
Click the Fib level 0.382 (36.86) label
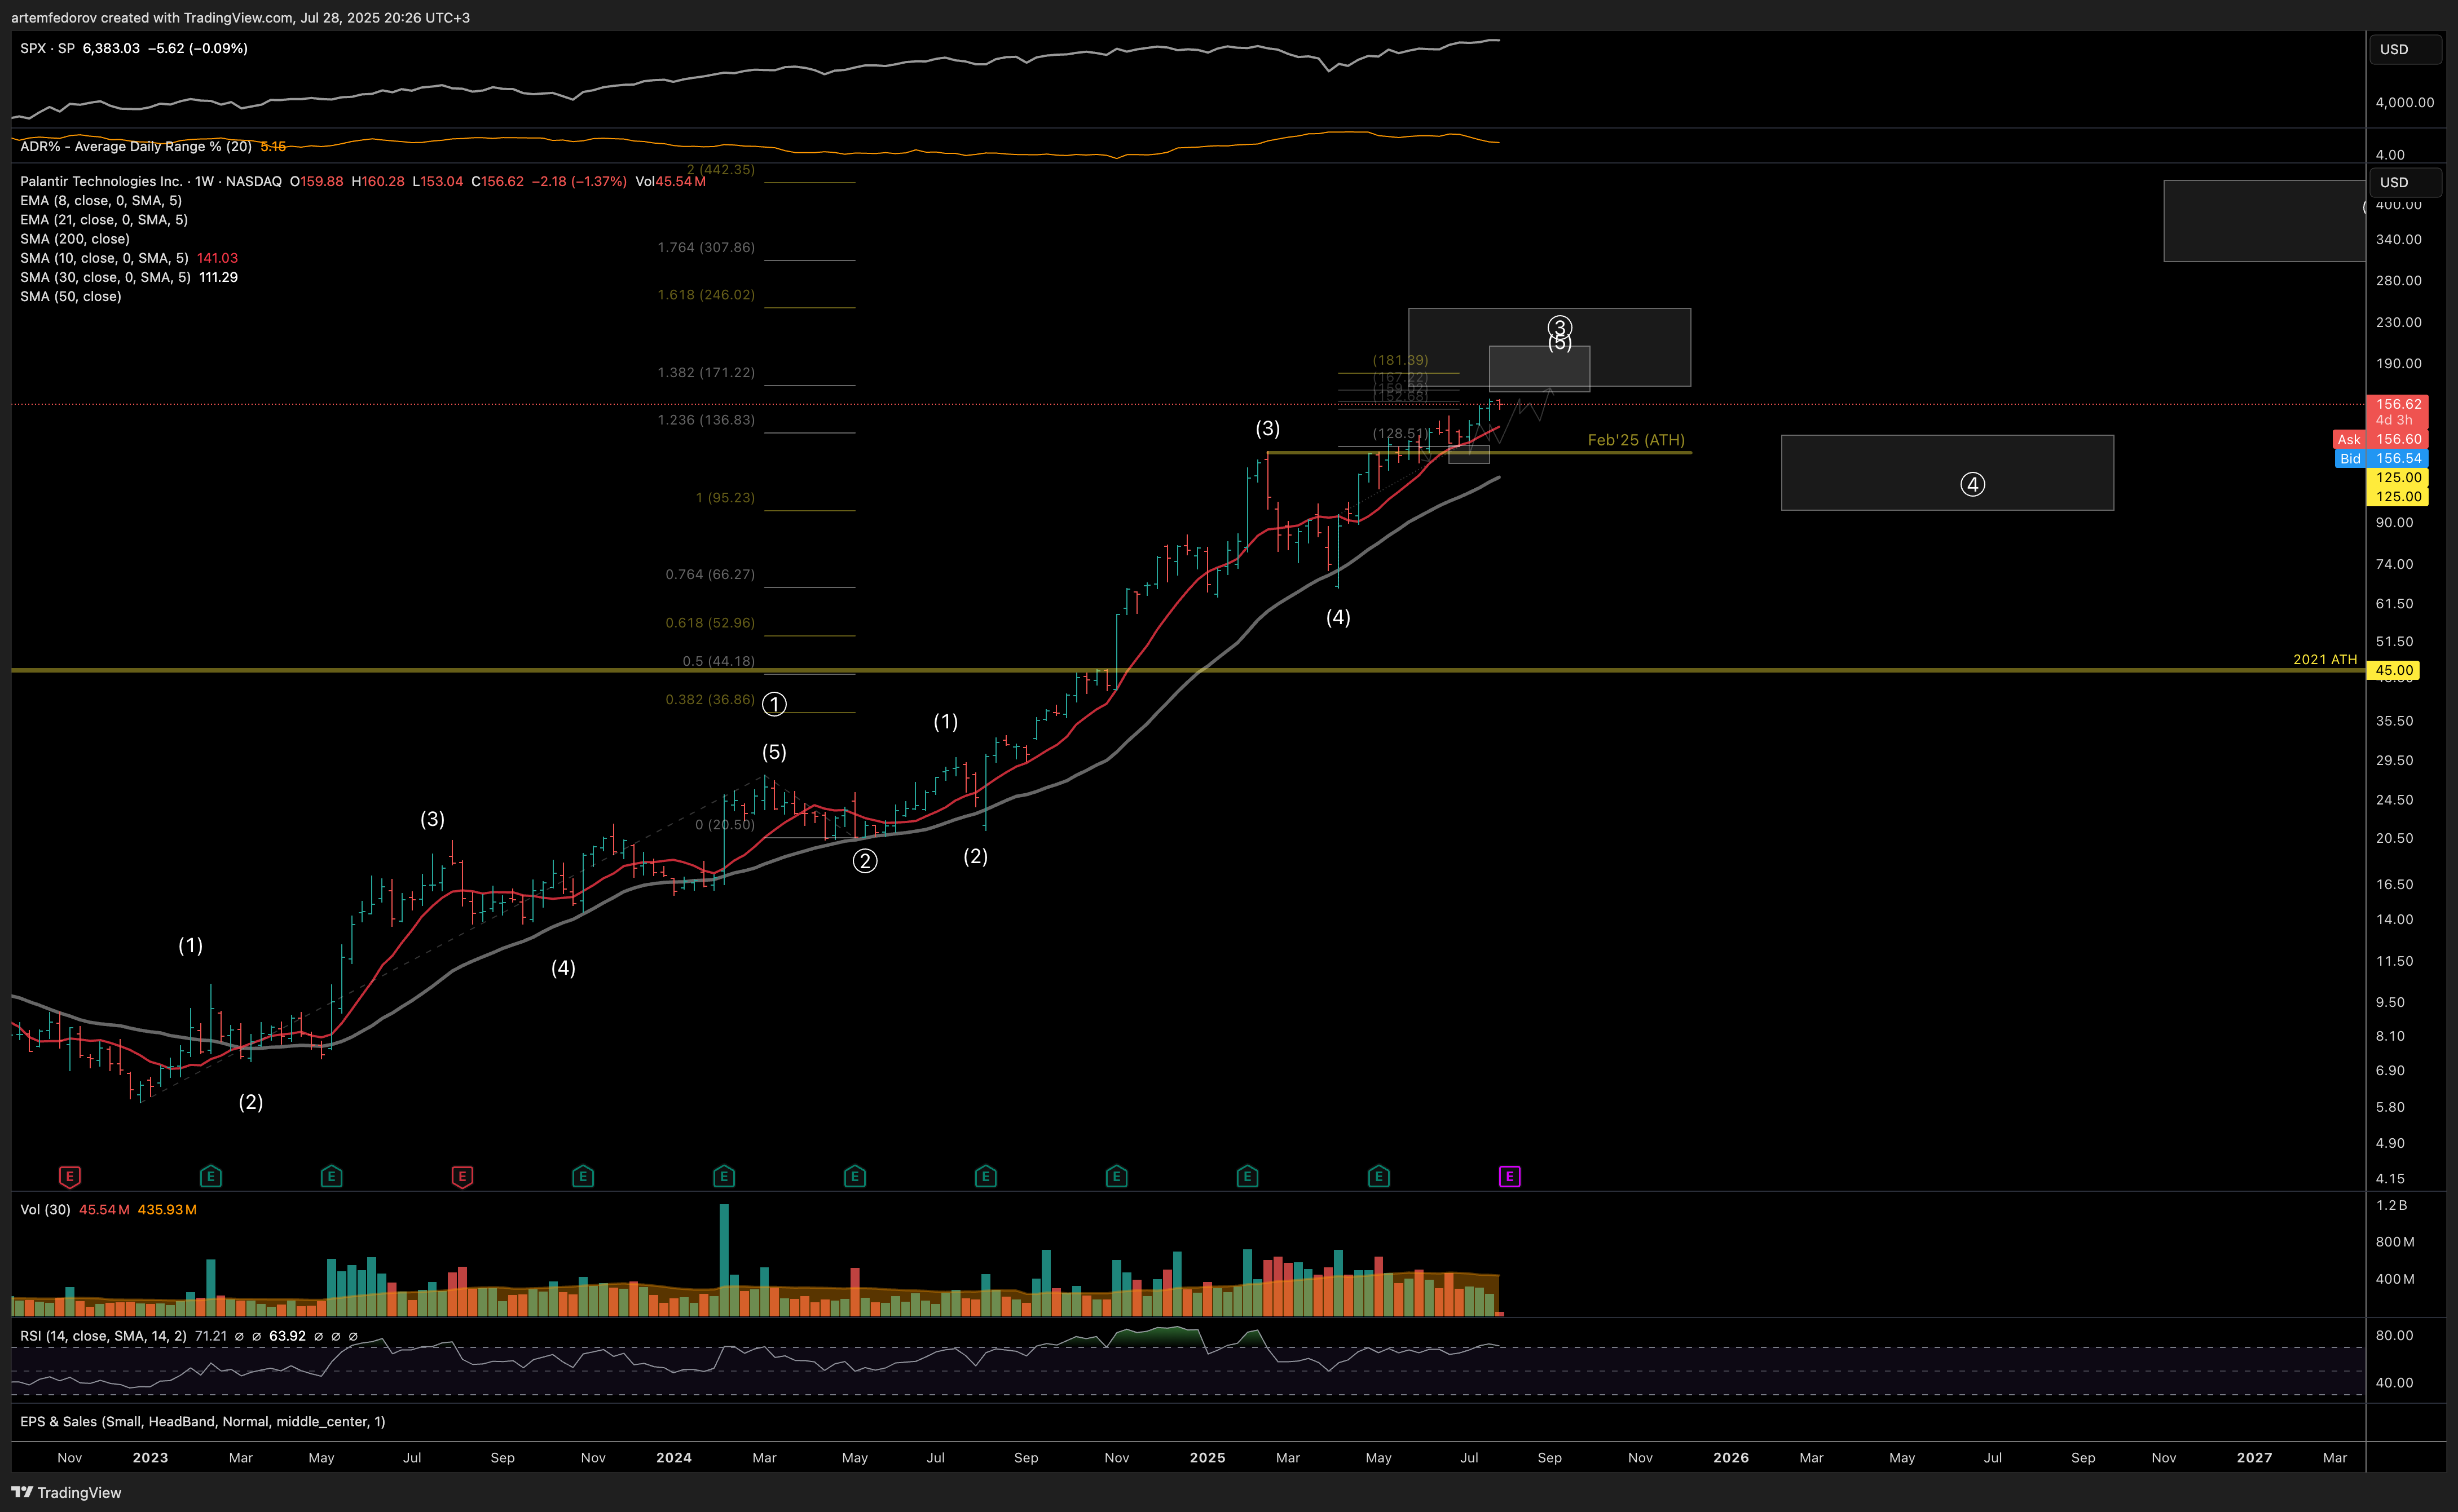[x=710, y=699]
